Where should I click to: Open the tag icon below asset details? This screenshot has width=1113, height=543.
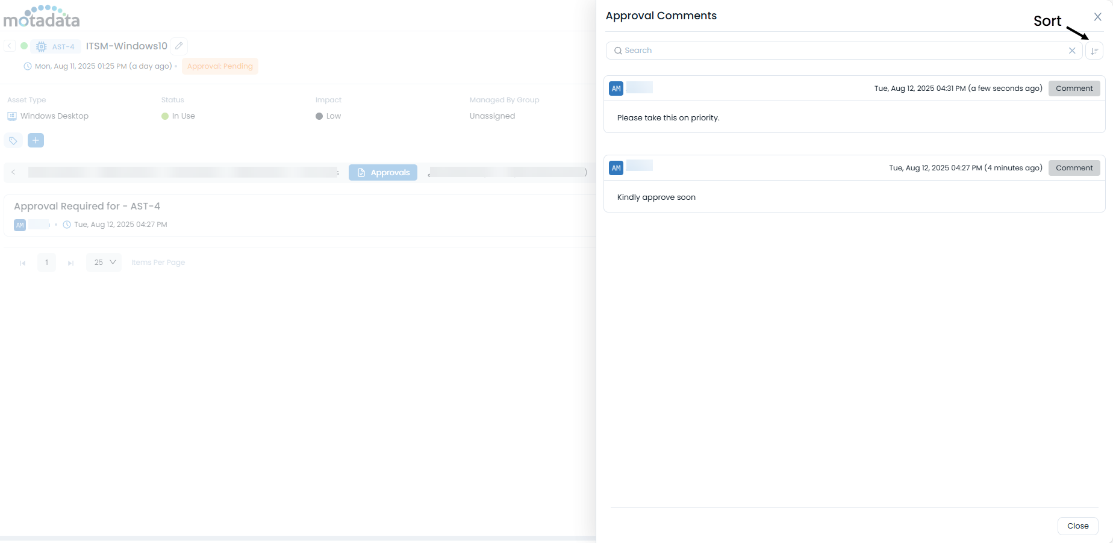(13, 140)
